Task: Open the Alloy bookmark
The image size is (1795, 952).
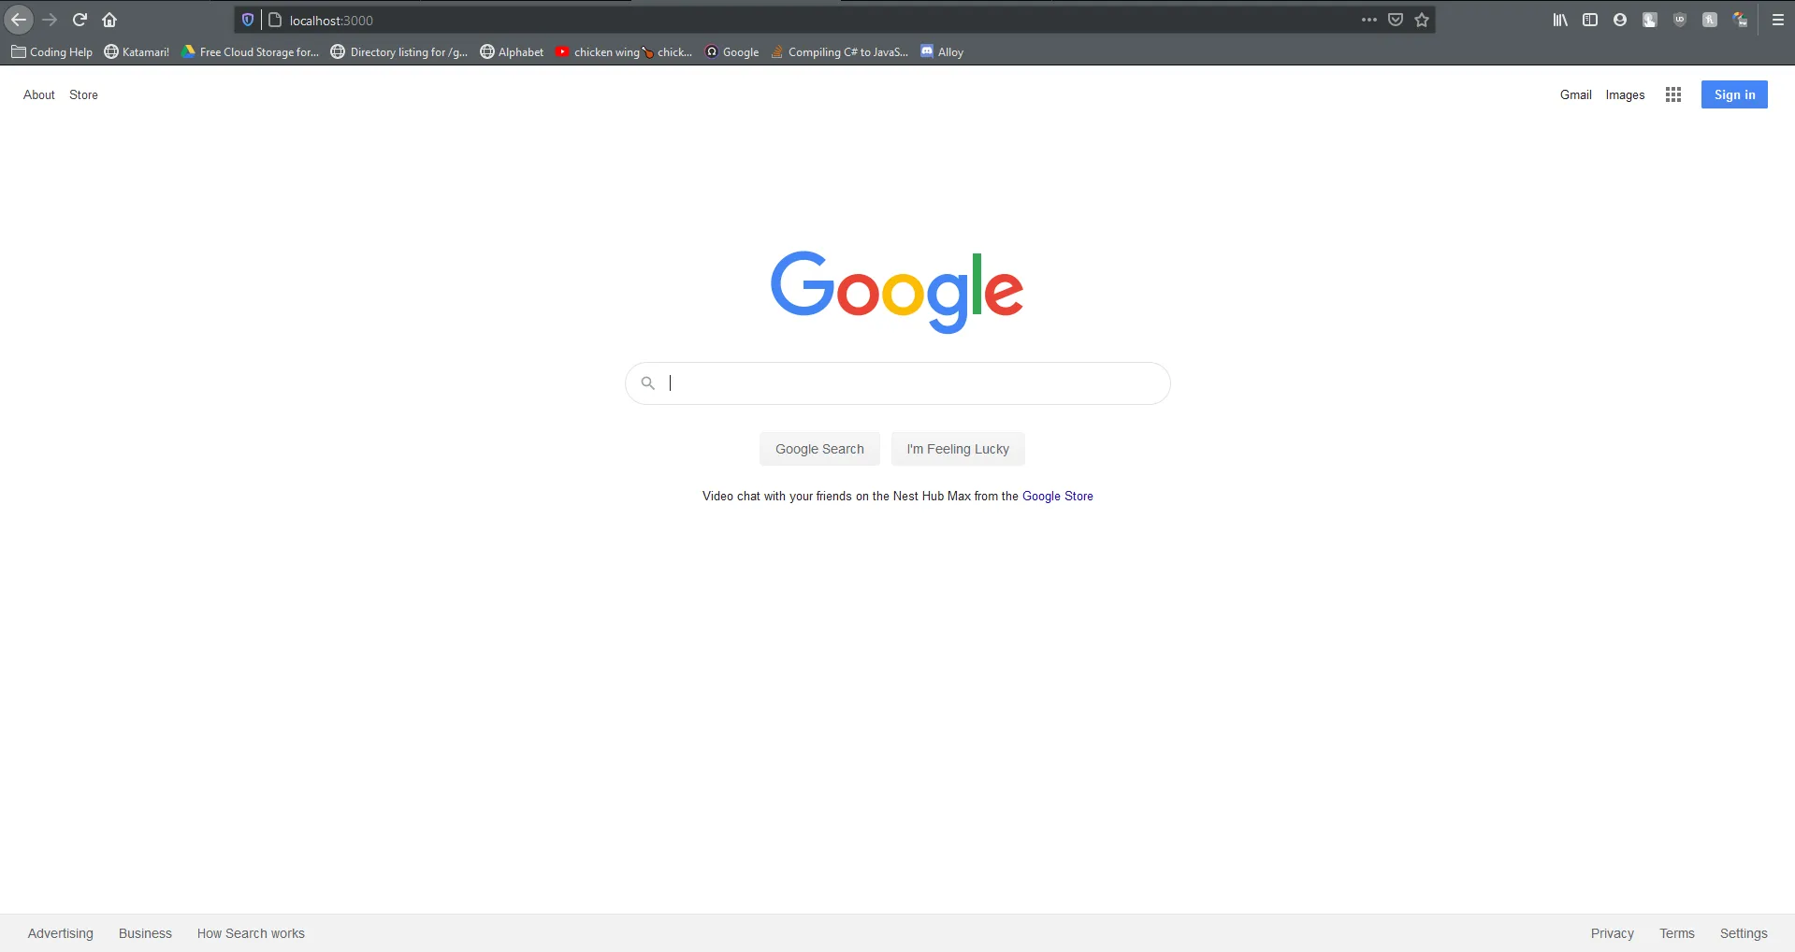Action: tap(942, 52)
